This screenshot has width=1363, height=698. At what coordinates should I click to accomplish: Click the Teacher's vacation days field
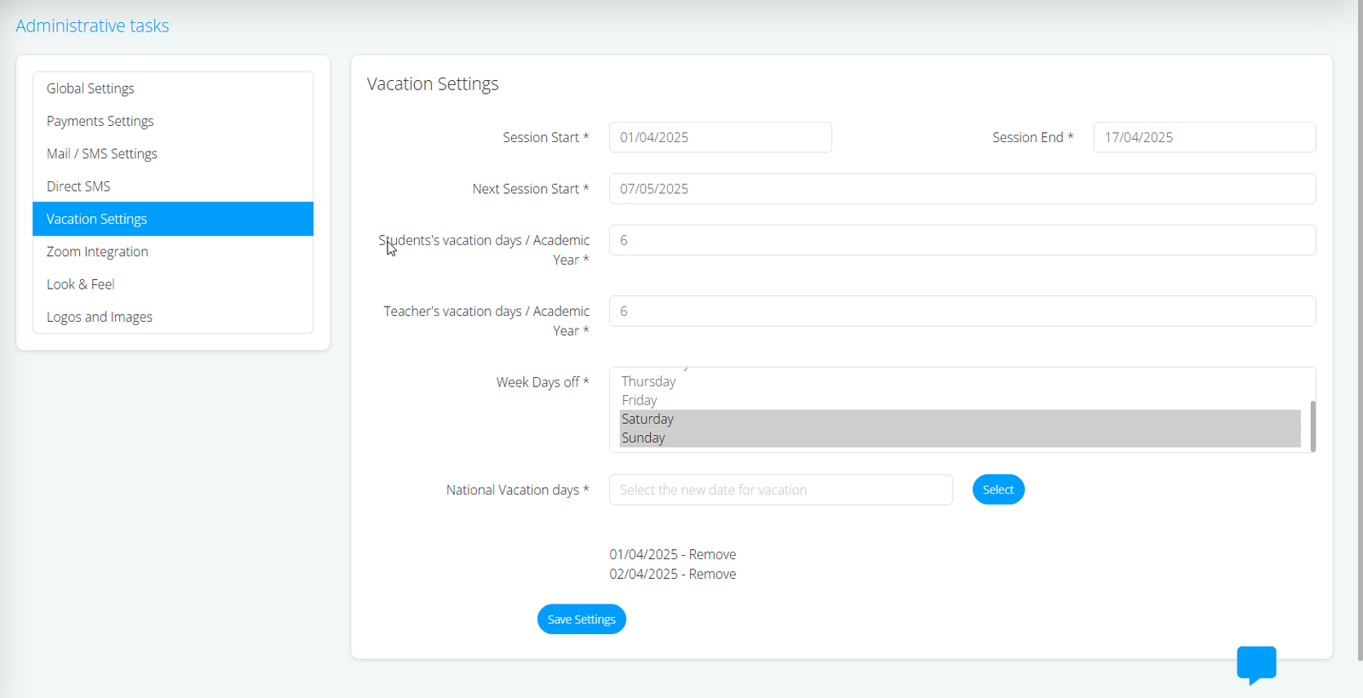point(962,312)
